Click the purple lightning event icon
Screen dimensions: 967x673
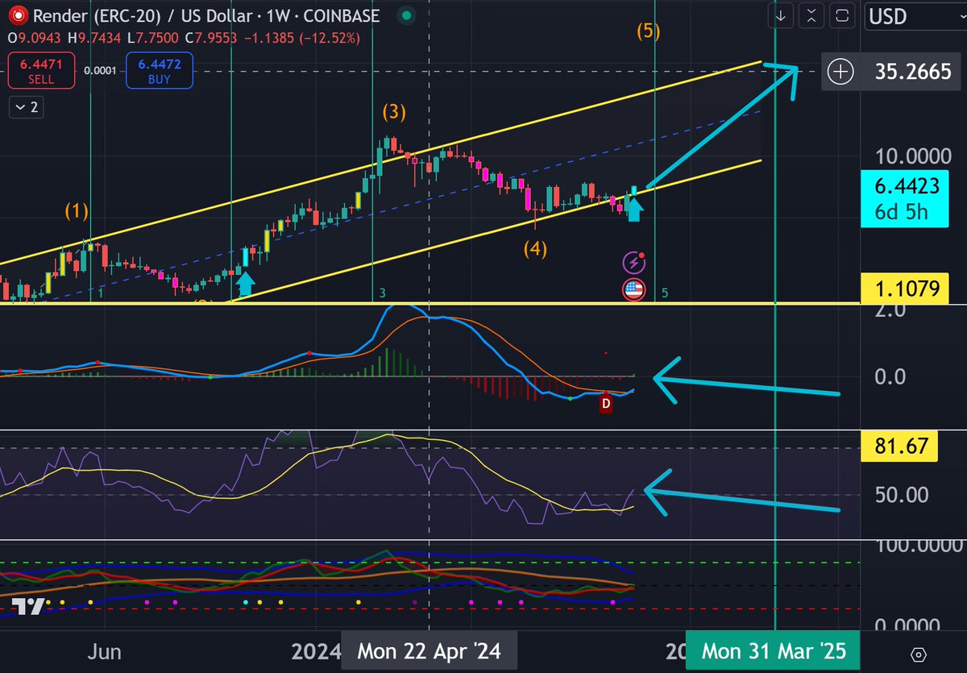tap(633, 262)
